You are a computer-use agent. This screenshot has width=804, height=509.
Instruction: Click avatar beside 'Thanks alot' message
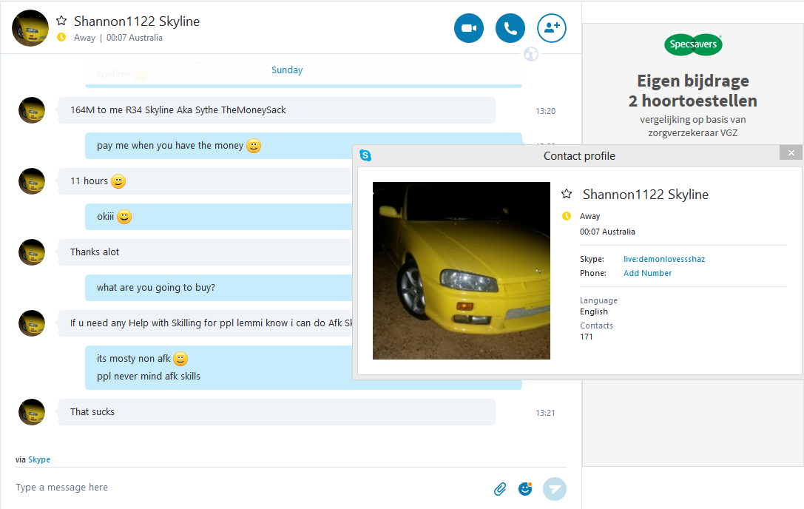tap(32, 252)
